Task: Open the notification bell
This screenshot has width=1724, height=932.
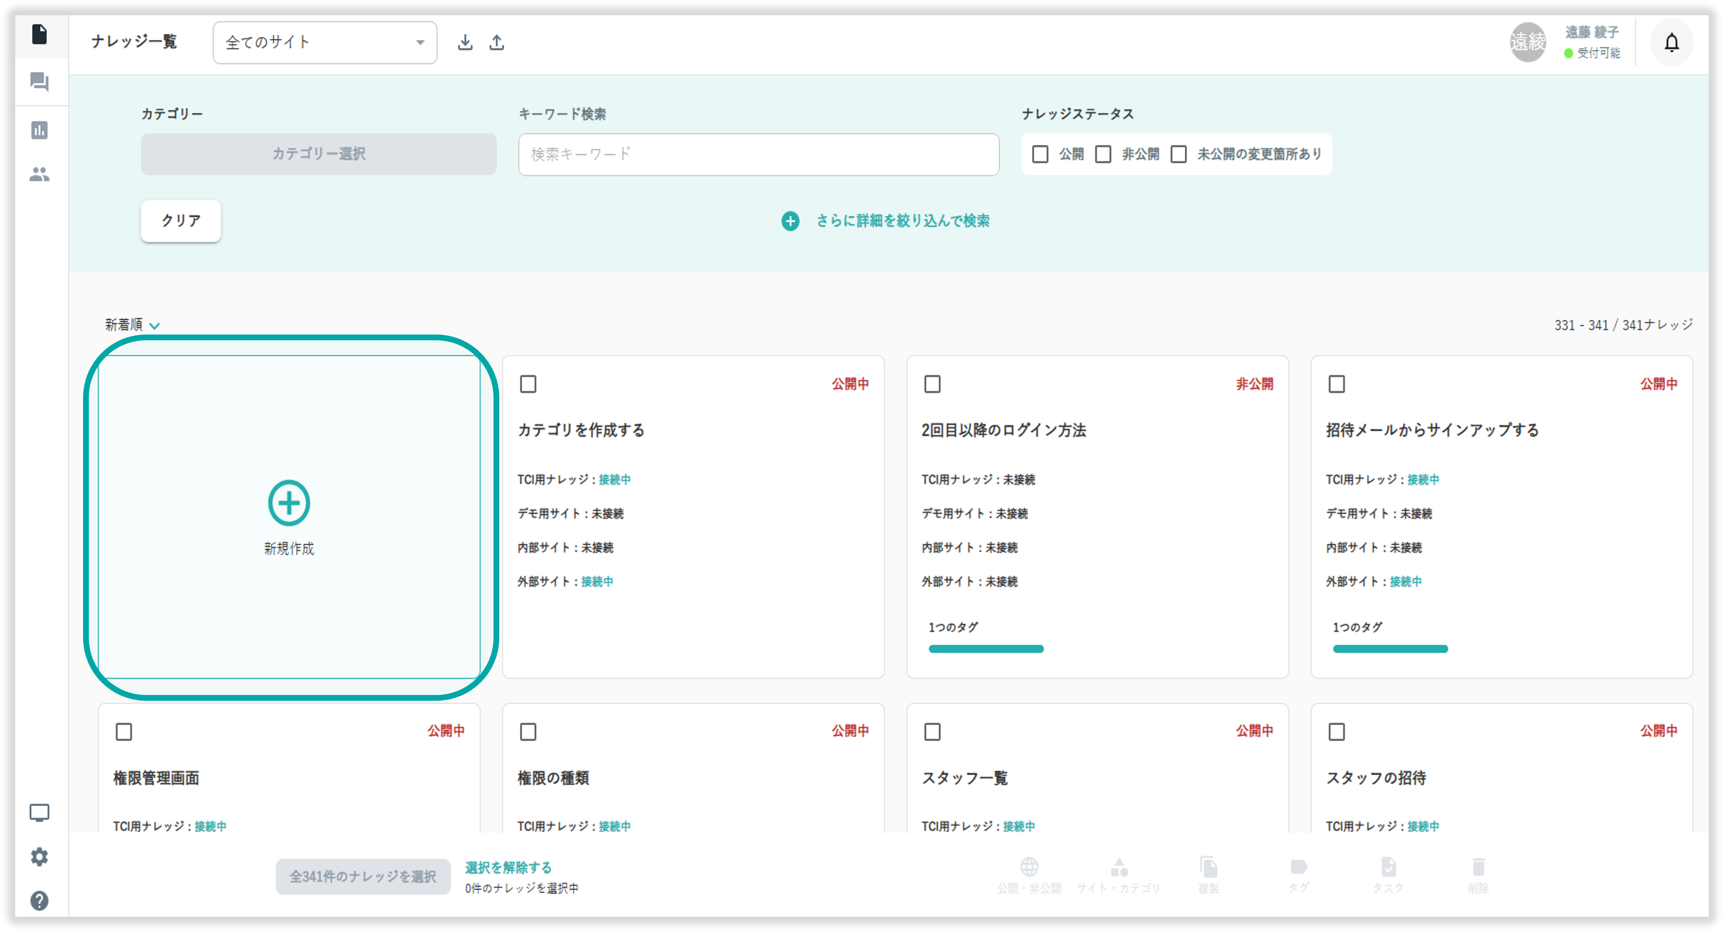Action: tap(1671, 43)
